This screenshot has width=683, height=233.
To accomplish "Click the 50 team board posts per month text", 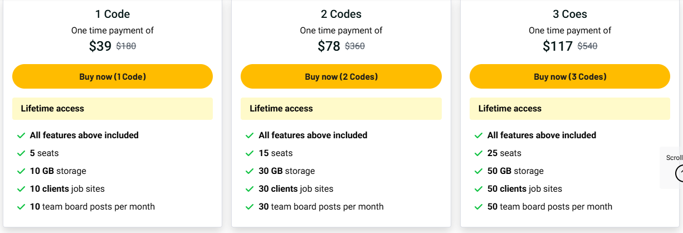I will click(x=550, y=207).
